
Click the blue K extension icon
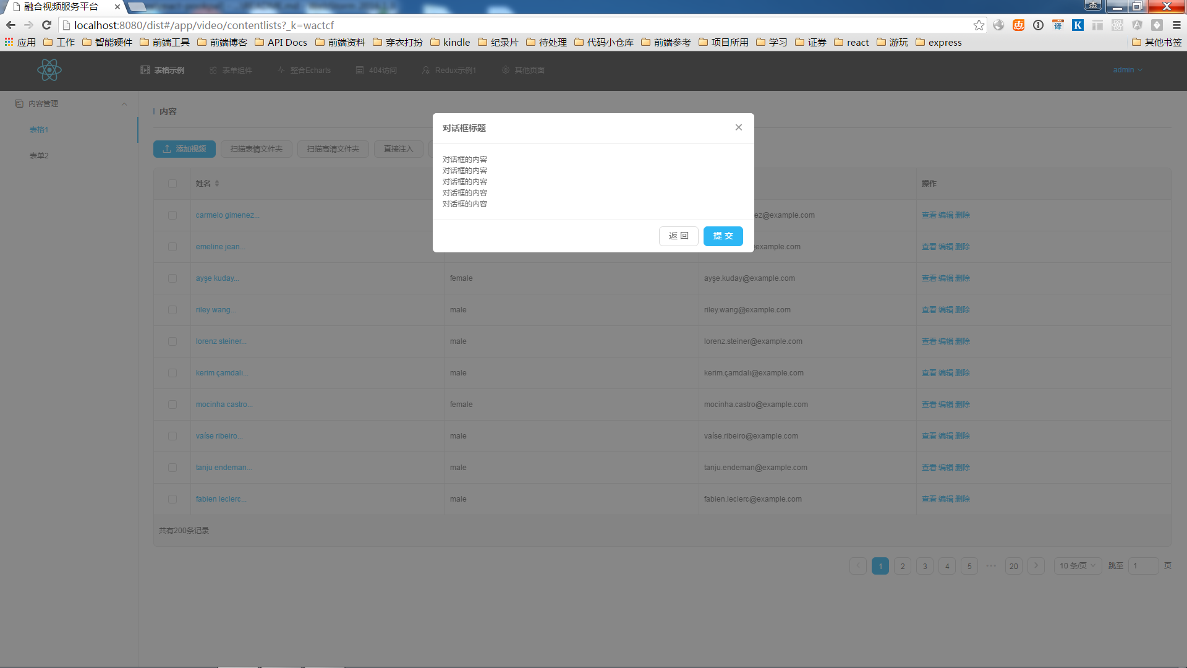point(1078,25)
